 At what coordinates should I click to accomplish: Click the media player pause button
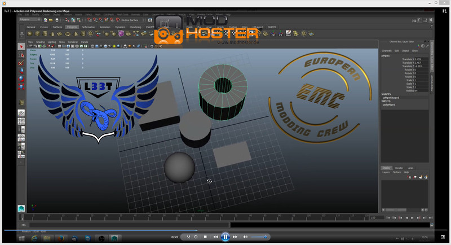[225, 237]
